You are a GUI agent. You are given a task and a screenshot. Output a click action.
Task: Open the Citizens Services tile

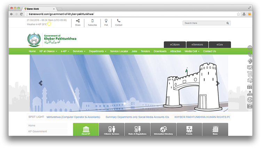(112, 130)
